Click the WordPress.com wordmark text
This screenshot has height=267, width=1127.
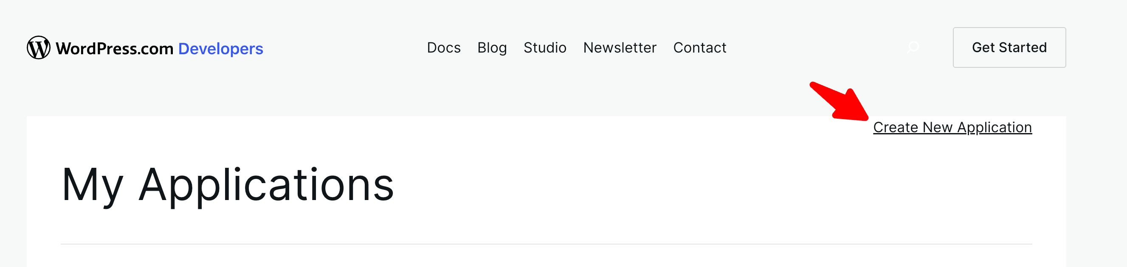(115, 48)
